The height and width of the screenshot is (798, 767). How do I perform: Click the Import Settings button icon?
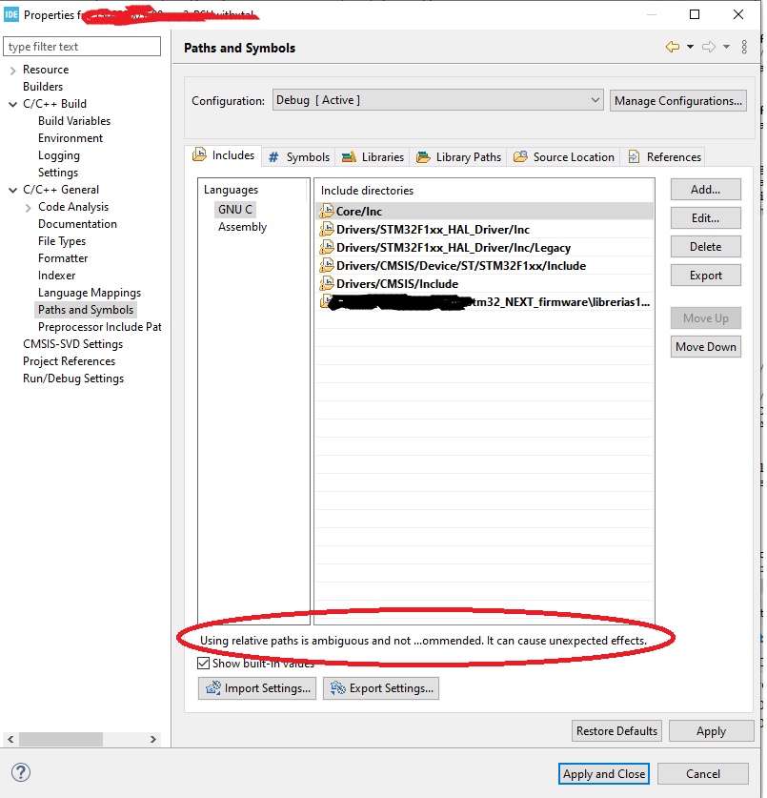pyautogui.click(x=213, y=687)
